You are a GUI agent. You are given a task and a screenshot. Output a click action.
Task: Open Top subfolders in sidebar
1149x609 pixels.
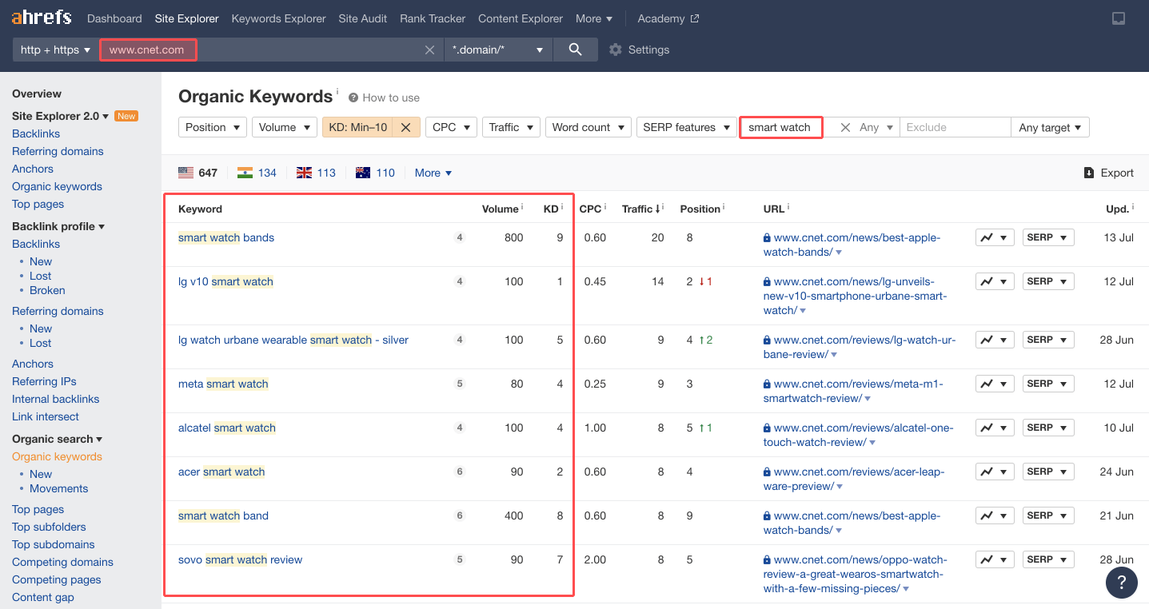[49, 527]
